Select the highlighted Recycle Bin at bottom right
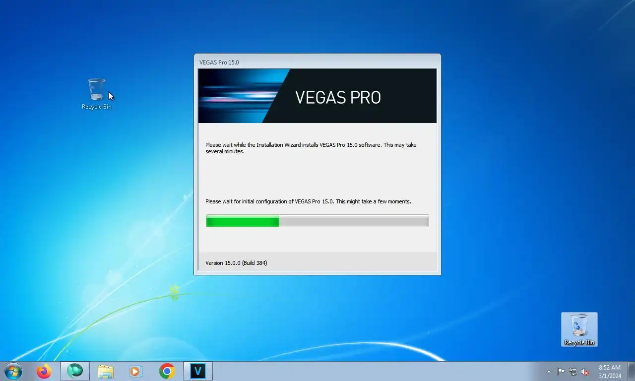Image resolution: width=635 pixels, height=381 pixels. click(579, 329)
